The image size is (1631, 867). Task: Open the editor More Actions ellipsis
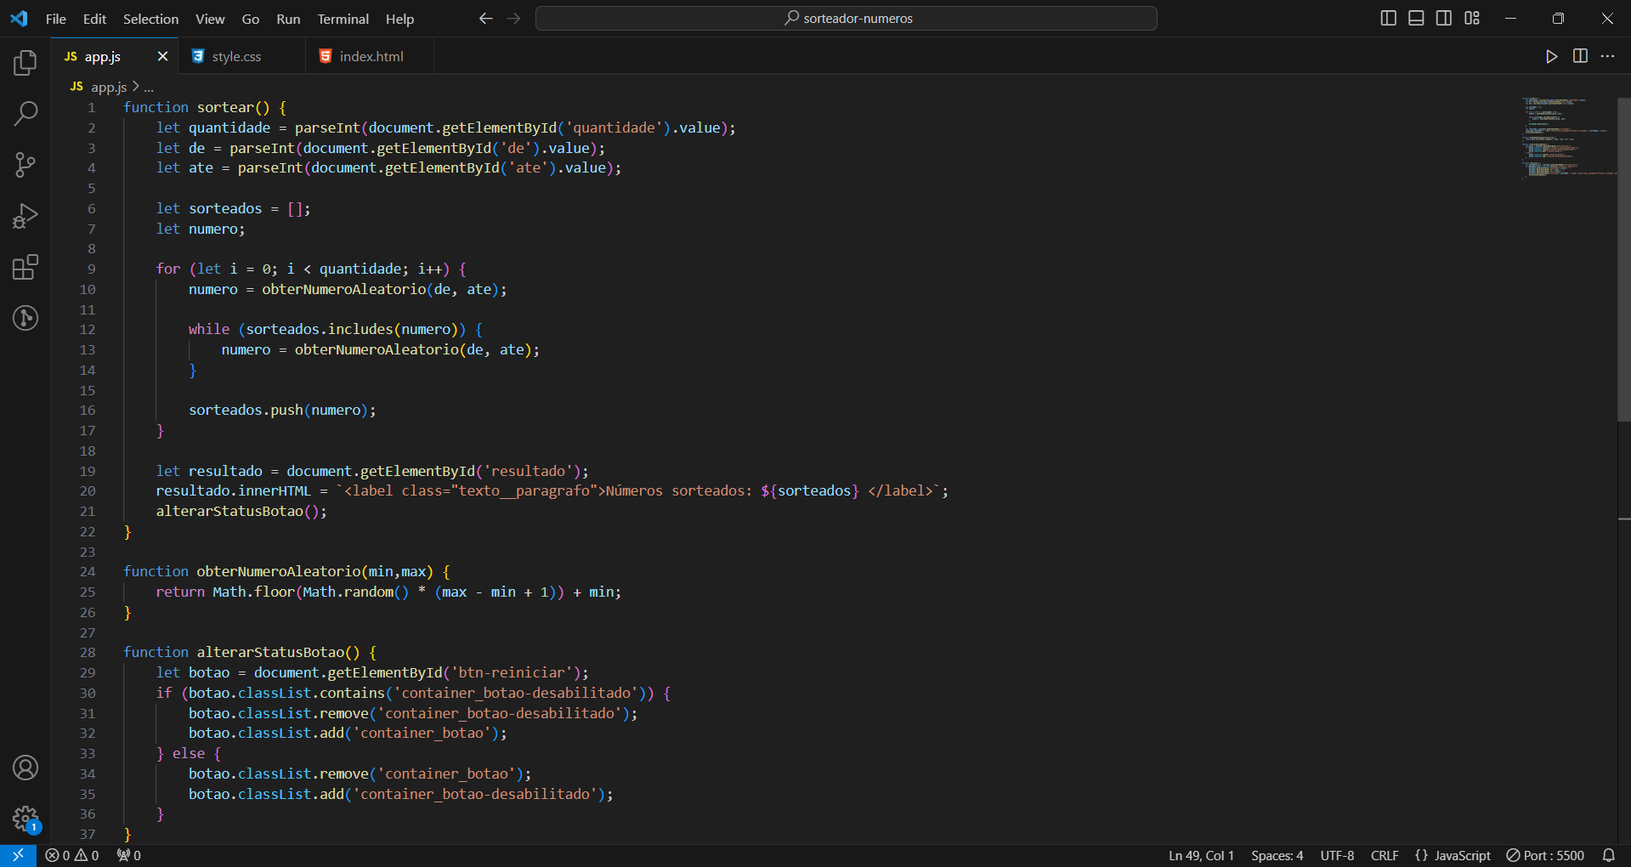click(1607, 56)
